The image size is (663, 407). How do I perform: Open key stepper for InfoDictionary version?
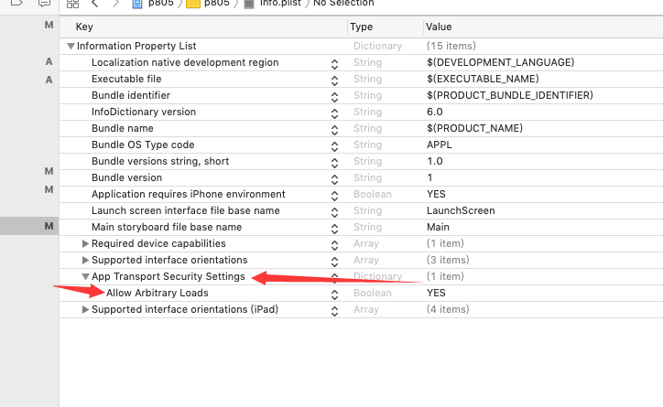(x=334, y=113)
